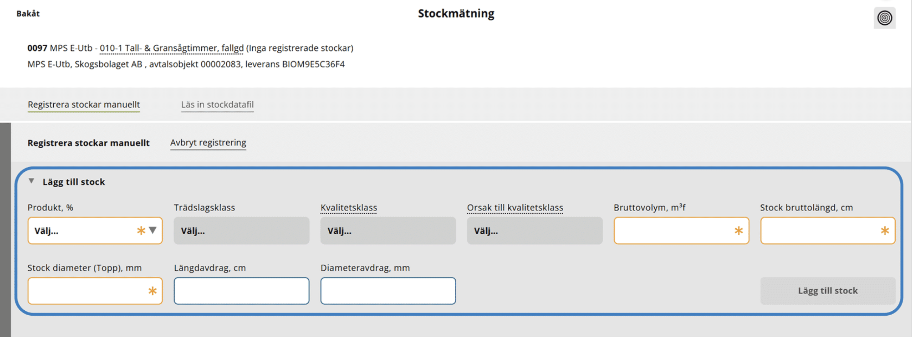Open the Produkt, % dropdown arrow
The width and height of the screenshot is (912, 337).
(153, 230)
